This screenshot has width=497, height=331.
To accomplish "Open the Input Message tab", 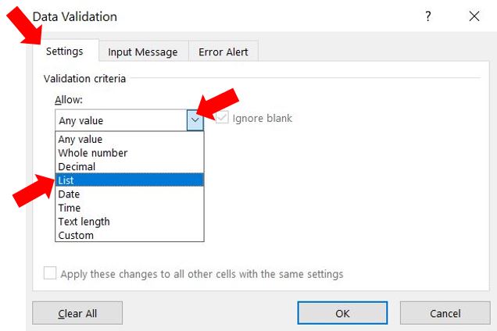I will tap(143, 52).
